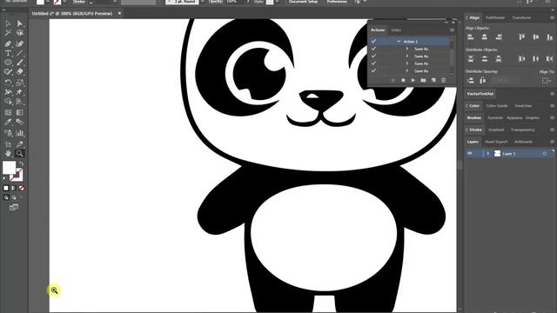Click Layer 1 target circle

[x=545, y=154]
